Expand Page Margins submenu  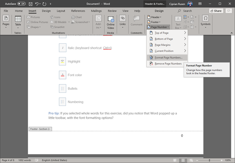coord(167,45)
